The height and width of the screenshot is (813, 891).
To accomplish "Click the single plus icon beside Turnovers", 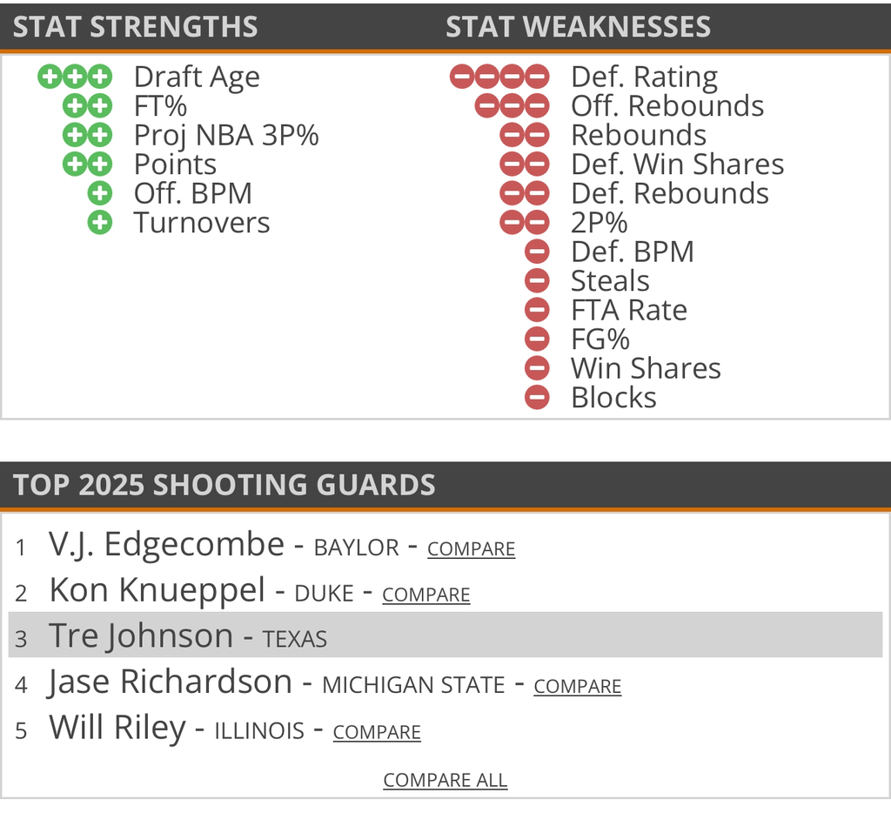I will point(101,223).
